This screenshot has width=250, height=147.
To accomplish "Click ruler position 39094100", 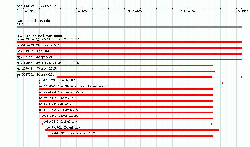I will click(x=135, y=11).
